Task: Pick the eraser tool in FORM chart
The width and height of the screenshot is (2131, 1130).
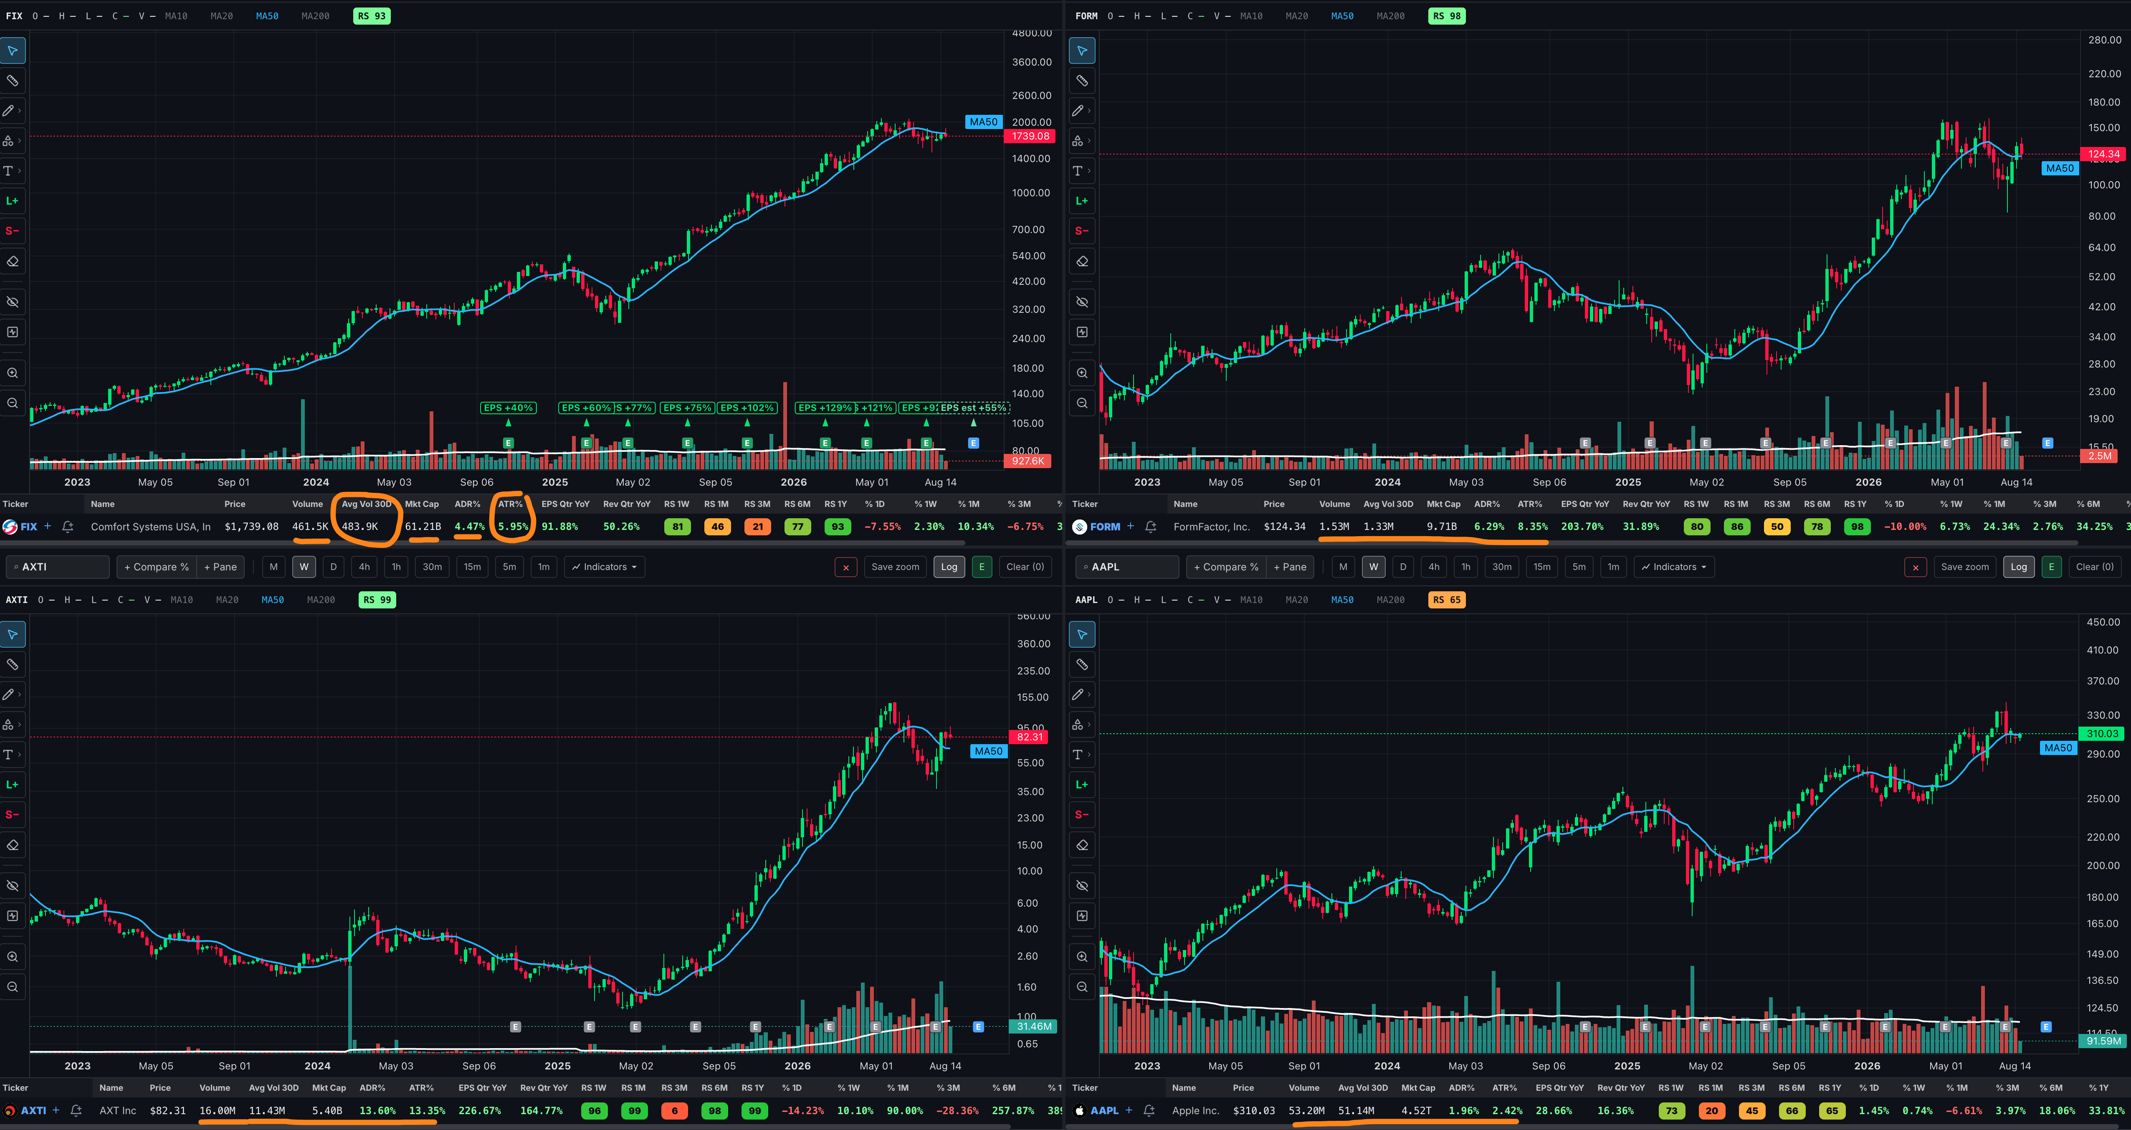Action: tap(1082, 261)
